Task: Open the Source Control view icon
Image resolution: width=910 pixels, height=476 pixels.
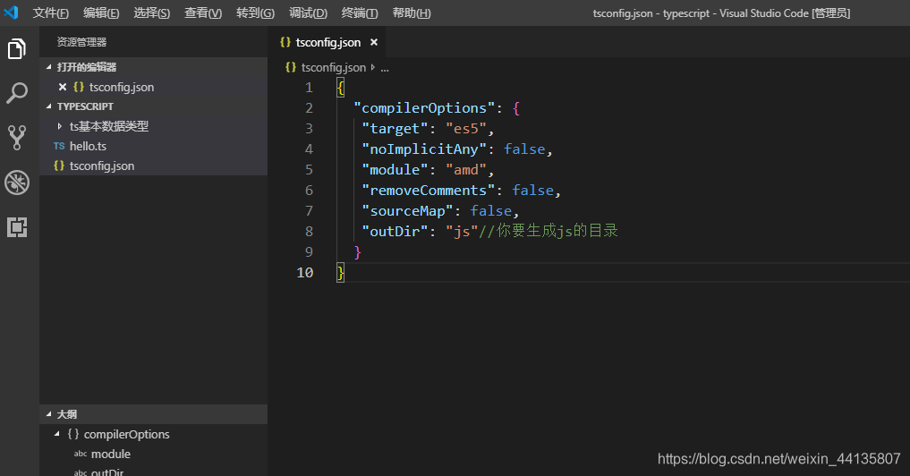Action: (x=17, y=138)
